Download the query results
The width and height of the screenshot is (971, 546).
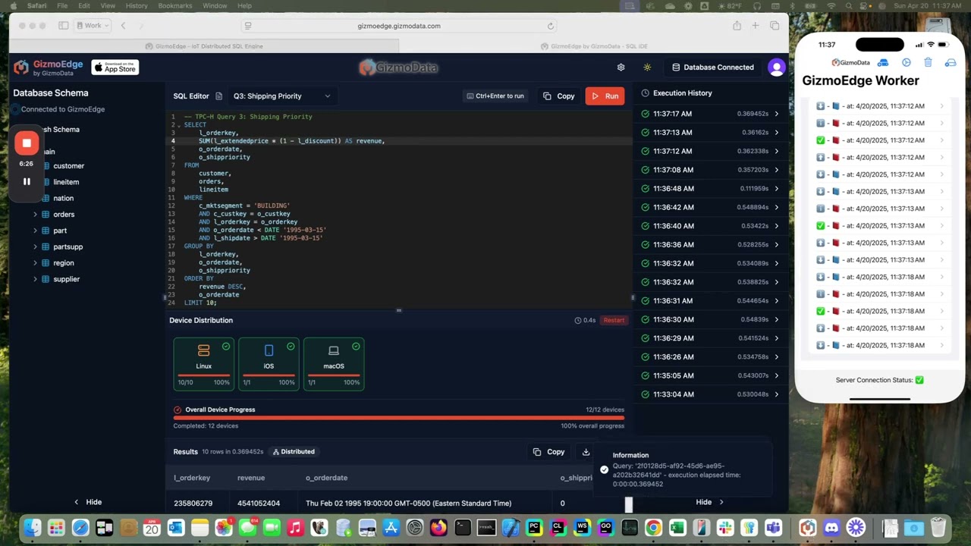pos(586,452)
